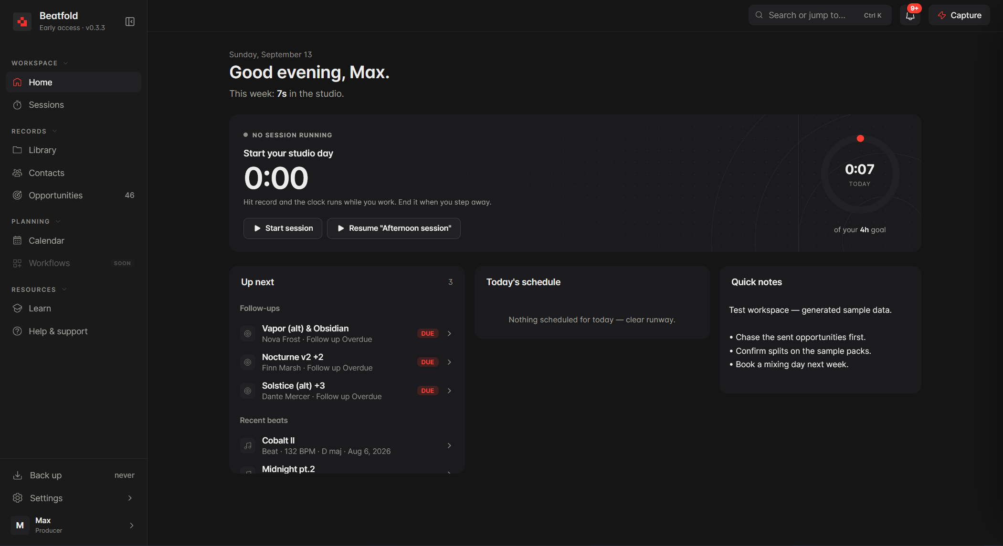This screenshot has height=546, width=1003.
Task: Click the 0:07 today goal ring
Action: point(860,175)
